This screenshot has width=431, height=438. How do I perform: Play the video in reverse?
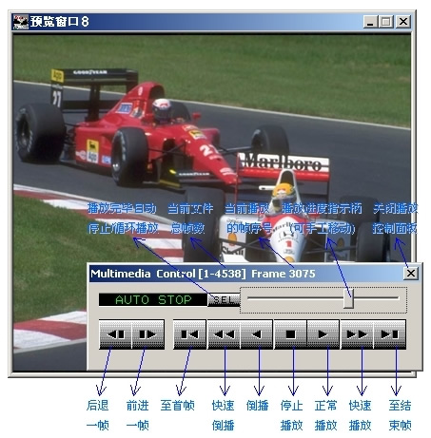tap(257, 334)
